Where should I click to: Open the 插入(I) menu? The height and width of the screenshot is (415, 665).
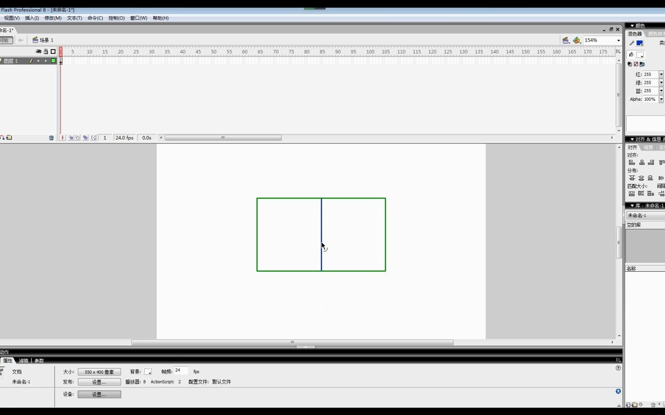click(32, 18)
